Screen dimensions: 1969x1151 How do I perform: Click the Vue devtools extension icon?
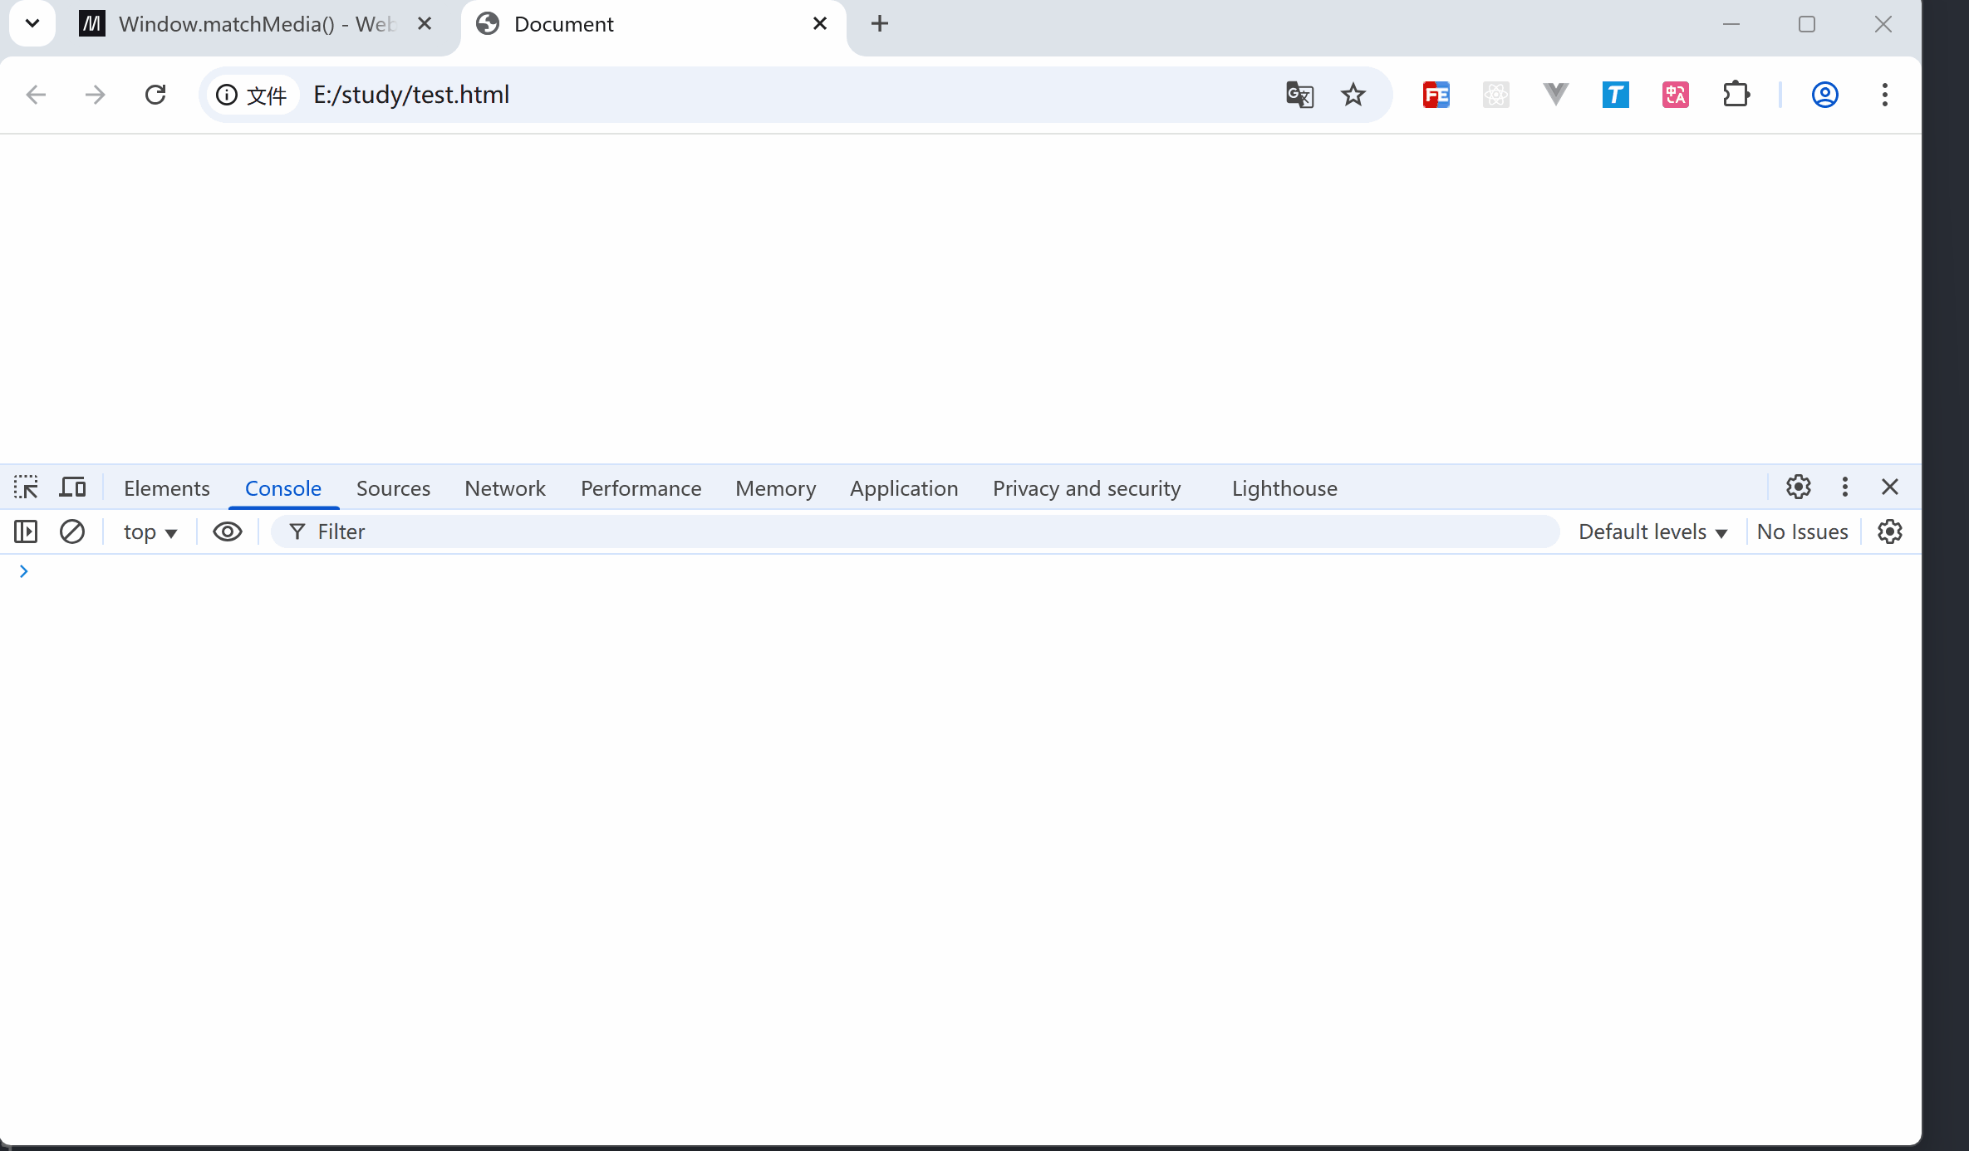coord(1555,95)
